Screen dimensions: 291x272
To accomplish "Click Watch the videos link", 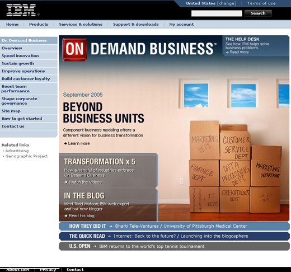I will pyautogui.click(x=83, y=182).
